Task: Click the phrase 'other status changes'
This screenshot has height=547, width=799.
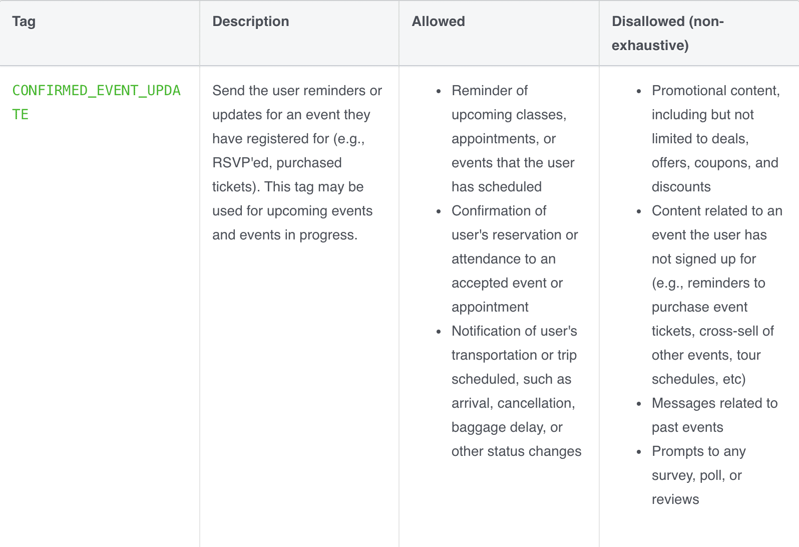Action: tap(516, 451)
